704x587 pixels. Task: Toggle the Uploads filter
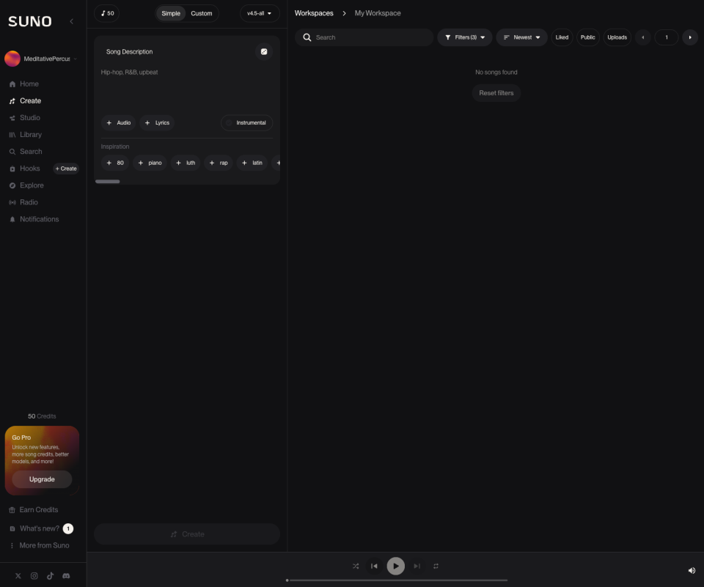point(617,37)
